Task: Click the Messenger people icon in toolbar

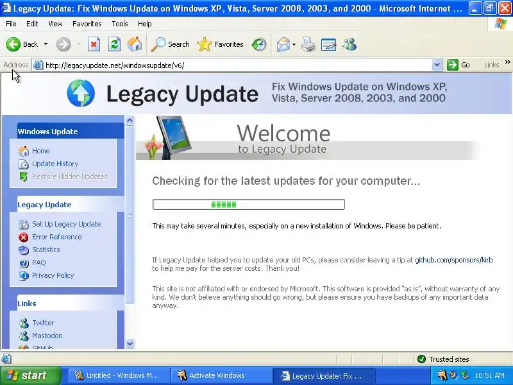Action: coord(349,44)
